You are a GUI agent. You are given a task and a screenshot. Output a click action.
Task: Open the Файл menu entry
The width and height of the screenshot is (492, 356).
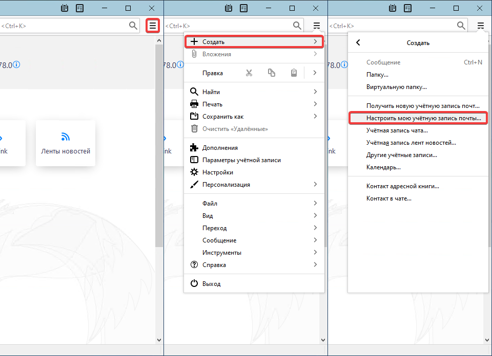210,204
